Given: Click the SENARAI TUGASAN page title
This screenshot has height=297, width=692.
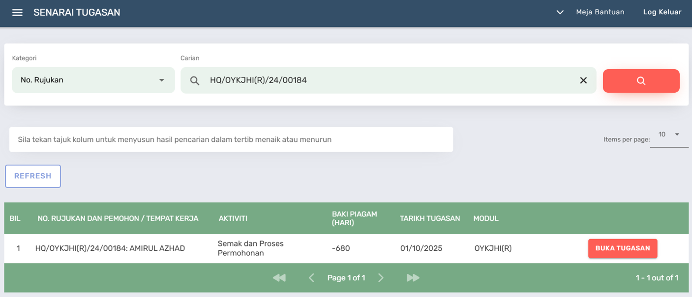Looking at the screenshot, I should tap(77, 13).
